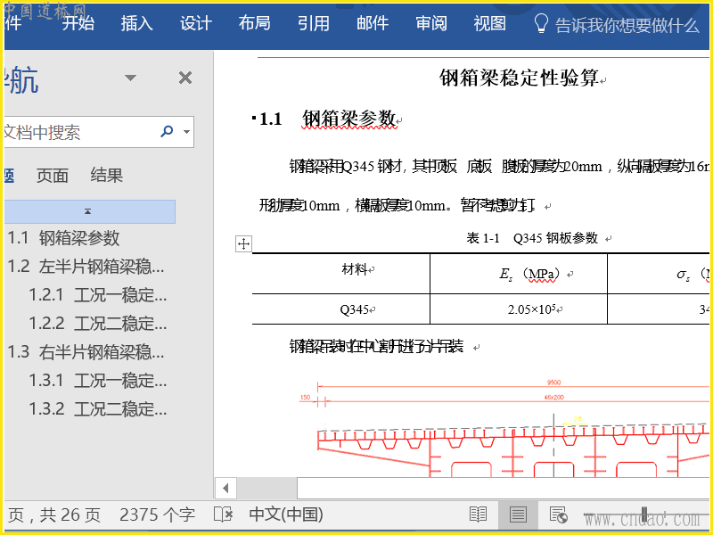Go to heading 1.2.2 工况二稳定
Viewport: 713px width, 535px height.
tap(98, 324)
